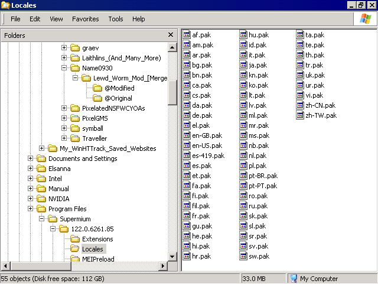Click the hu.pak file icon
The height and width of the screenshot is (284, 378).
pos(243,35)
